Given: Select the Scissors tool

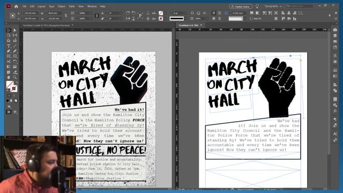Looking at the screenshot, I should [9, 62].
